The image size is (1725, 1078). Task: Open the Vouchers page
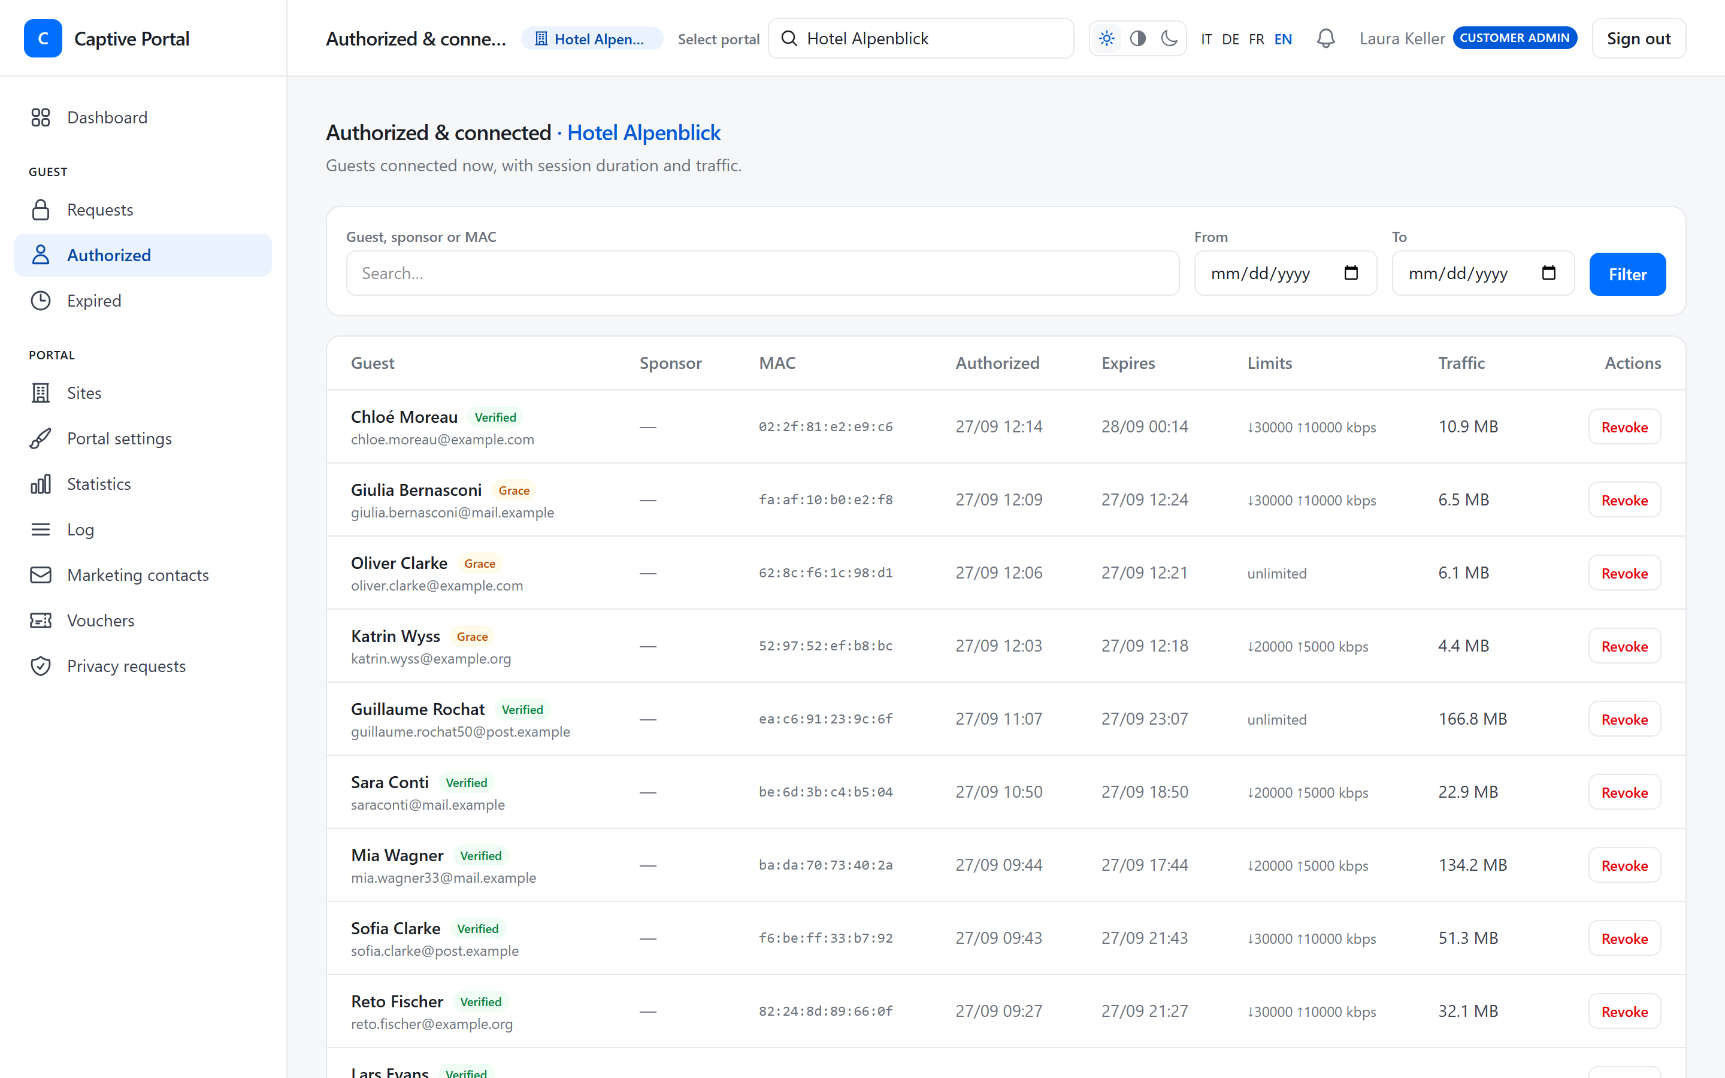tap(143, 620)
